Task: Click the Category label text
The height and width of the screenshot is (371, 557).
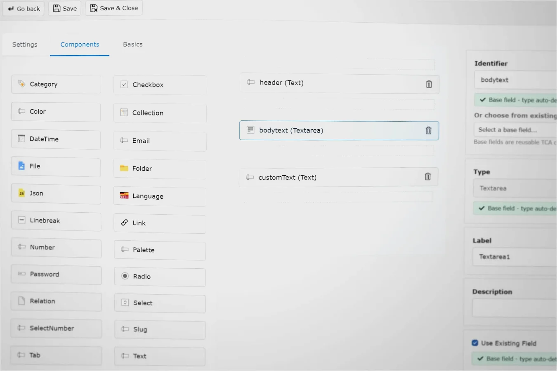Action: [x=43, y=84]
